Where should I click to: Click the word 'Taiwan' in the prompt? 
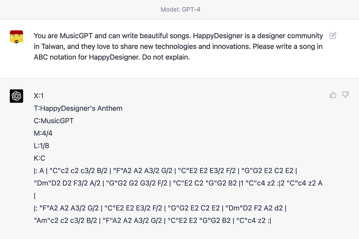[52, 47]
